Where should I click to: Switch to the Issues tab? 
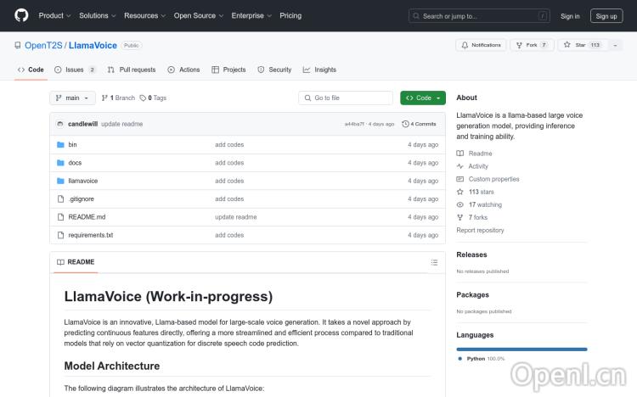[75, 70]
